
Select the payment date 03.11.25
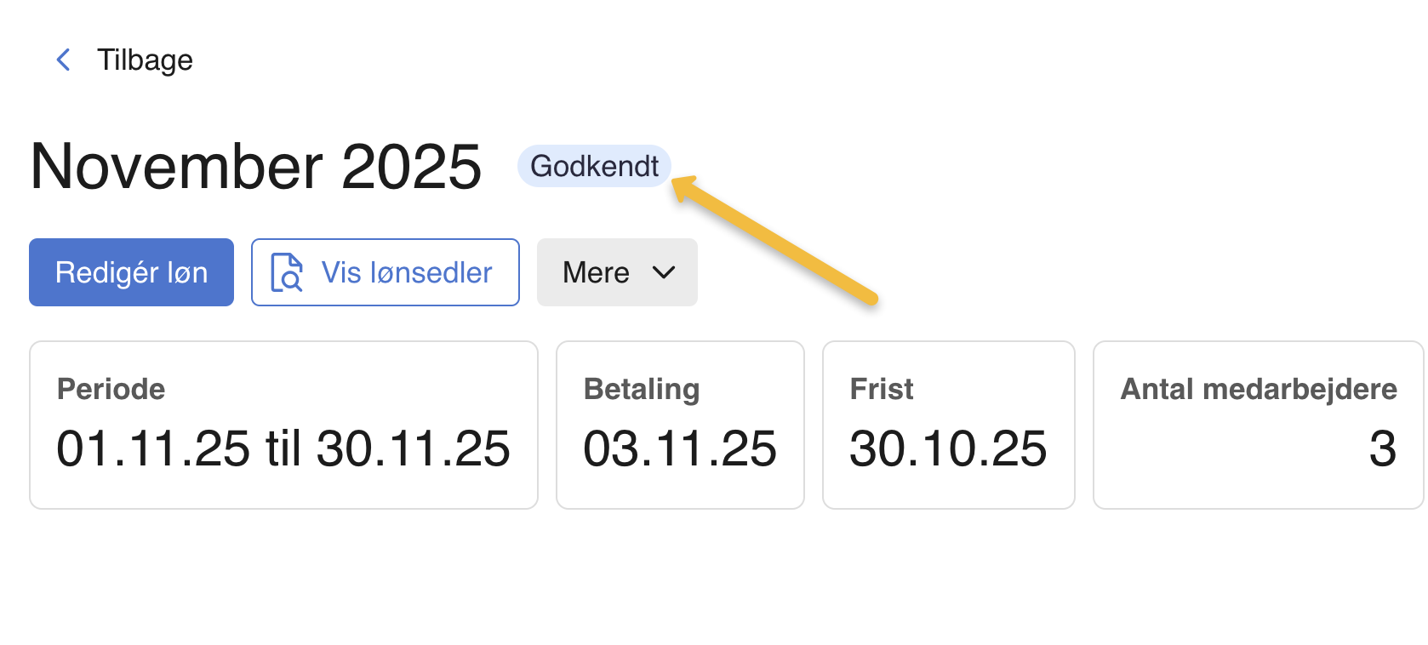tap(680, 448)
